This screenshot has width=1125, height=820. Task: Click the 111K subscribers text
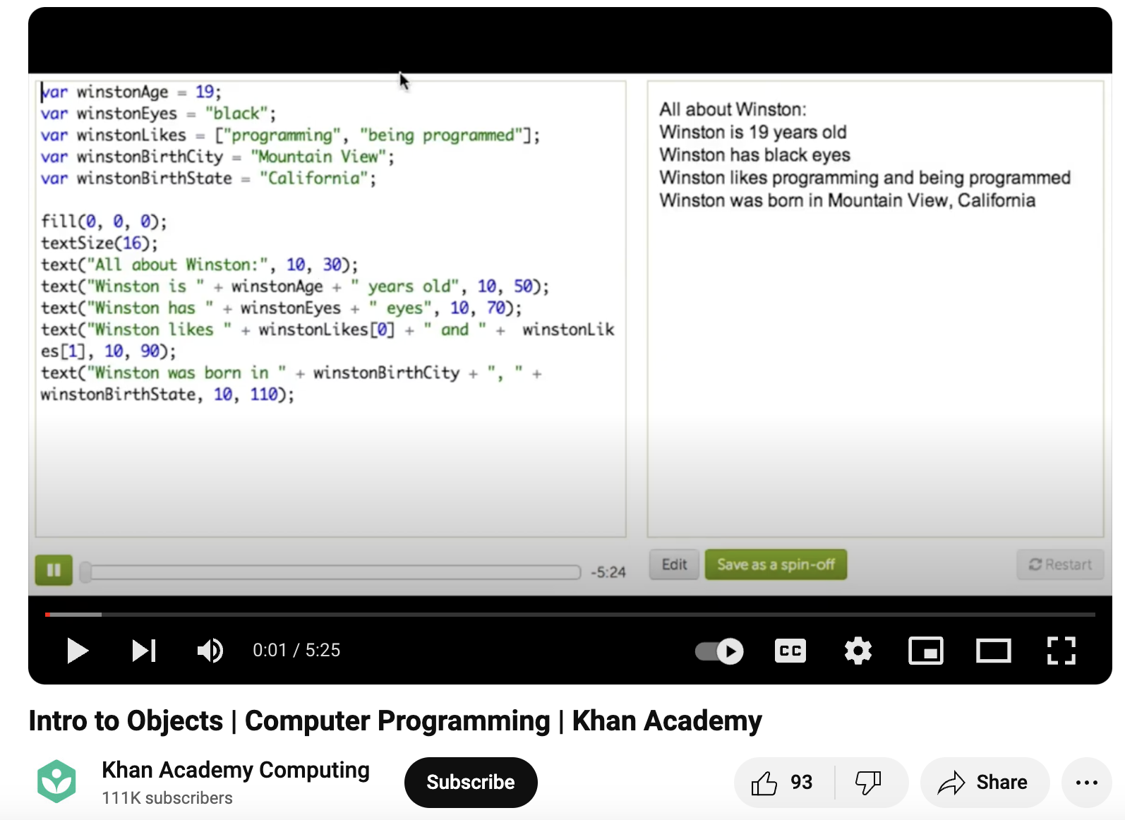tap(167, 798)
